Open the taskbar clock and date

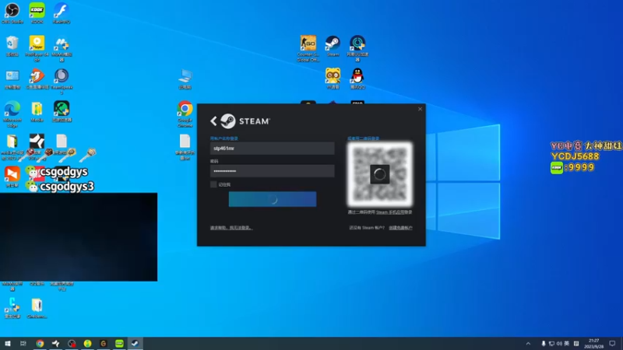593,344
